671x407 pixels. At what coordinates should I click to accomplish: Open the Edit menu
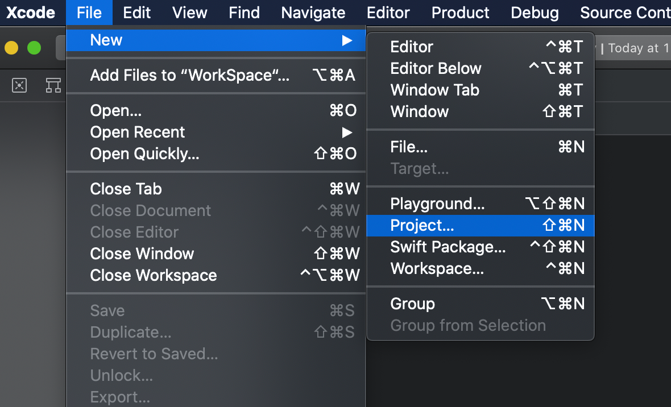tap(136, 13)
